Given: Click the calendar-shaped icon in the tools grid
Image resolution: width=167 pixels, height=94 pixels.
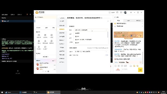Looking at the screenshot, I should pos(45,35).
